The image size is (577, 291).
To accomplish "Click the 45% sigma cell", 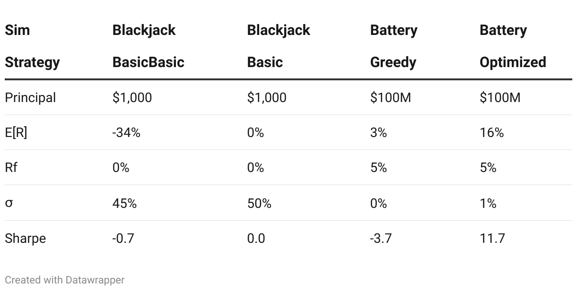I will [124, 204].
